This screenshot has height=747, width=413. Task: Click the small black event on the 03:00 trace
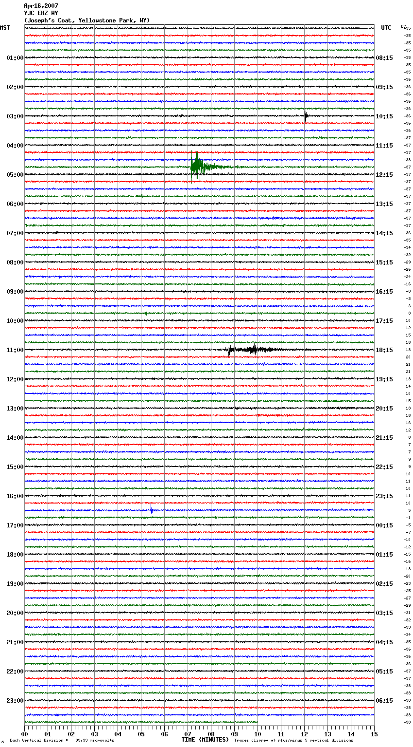click(x=306, y=116)
